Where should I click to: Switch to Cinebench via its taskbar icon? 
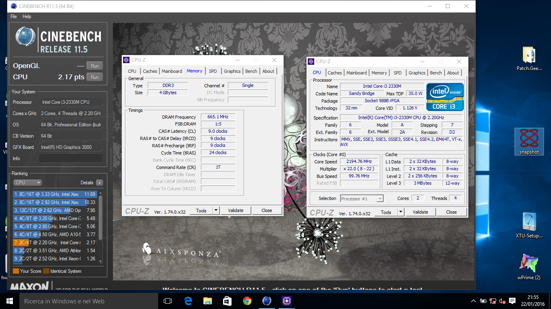coord(267,301)
